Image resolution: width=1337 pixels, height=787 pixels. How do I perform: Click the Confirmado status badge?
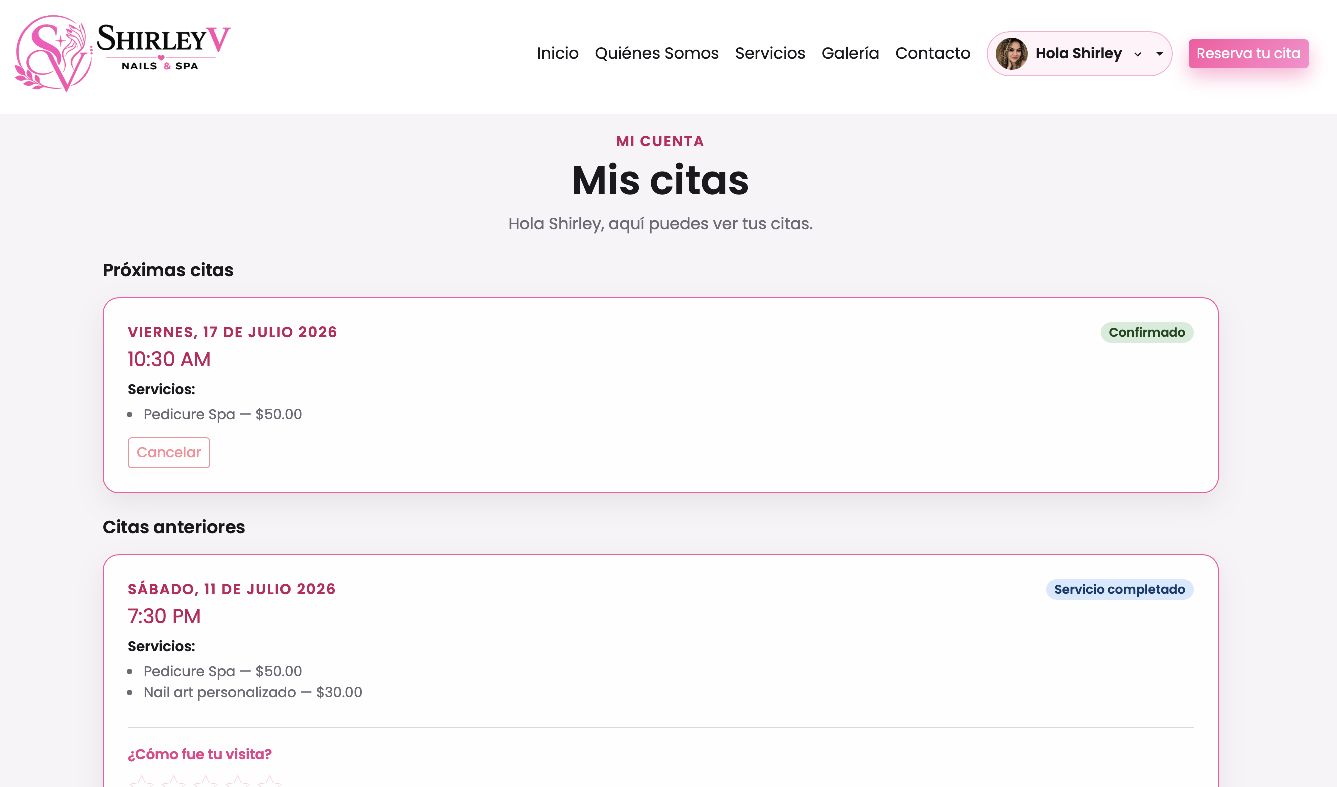coord(1146,332)
